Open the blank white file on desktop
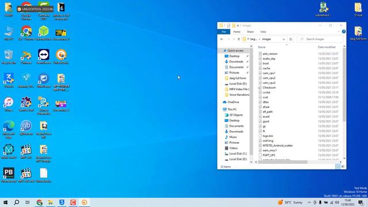This screenshot has height=207, width=368. point(44,175)
